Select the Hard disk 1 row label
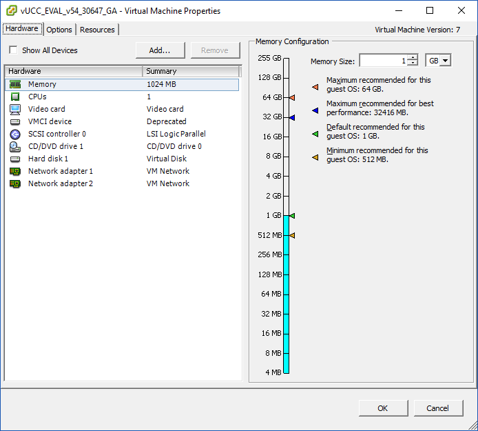This screenshot has width=478, height=431. tap(48, 159)
